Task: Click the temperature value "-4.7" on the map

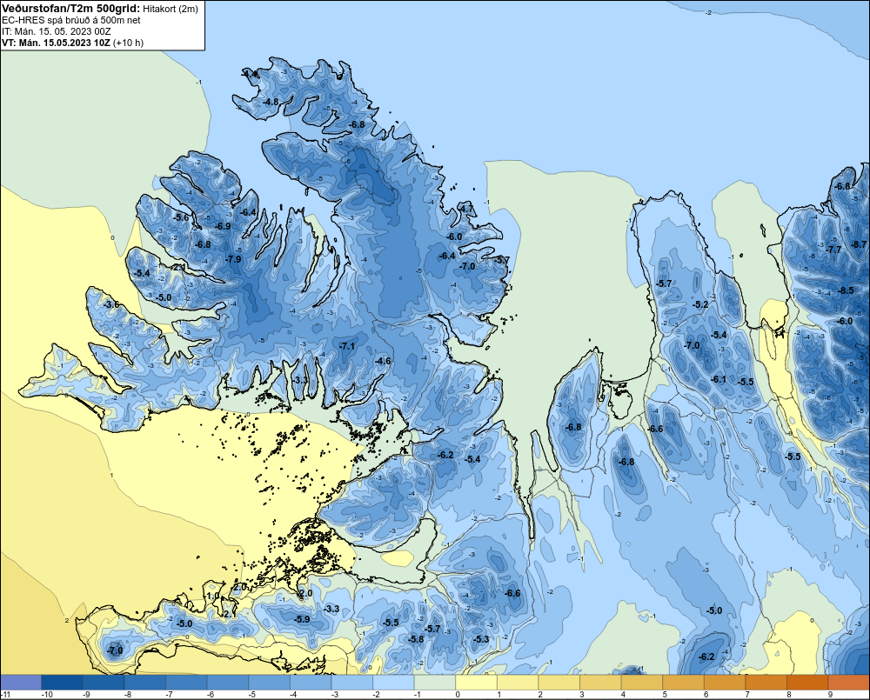Action: [x=466, y=209]
